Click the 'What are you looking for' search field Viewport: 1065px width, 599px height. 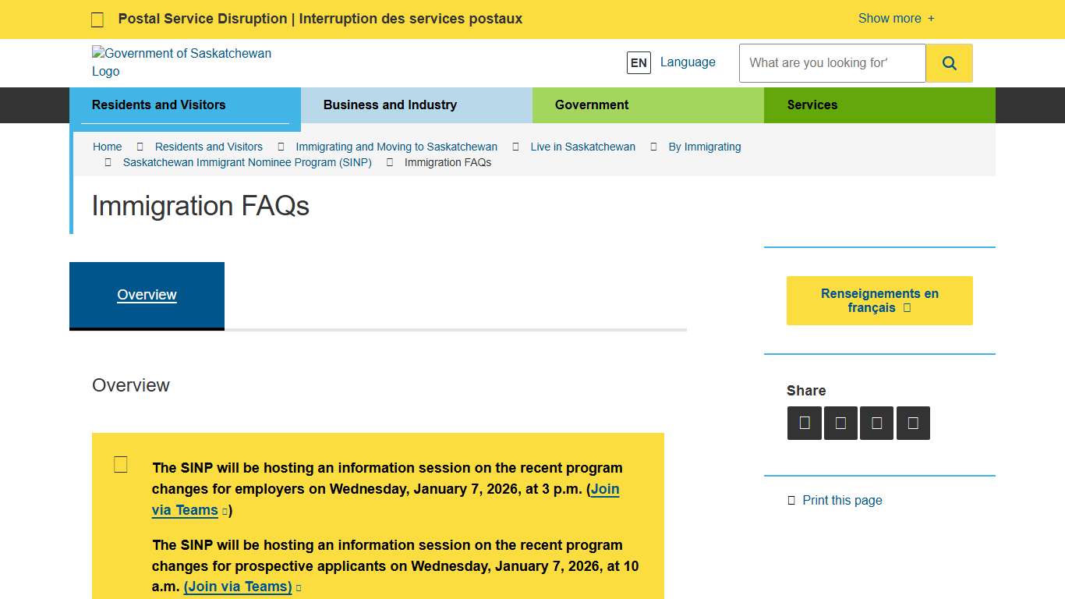831,62
